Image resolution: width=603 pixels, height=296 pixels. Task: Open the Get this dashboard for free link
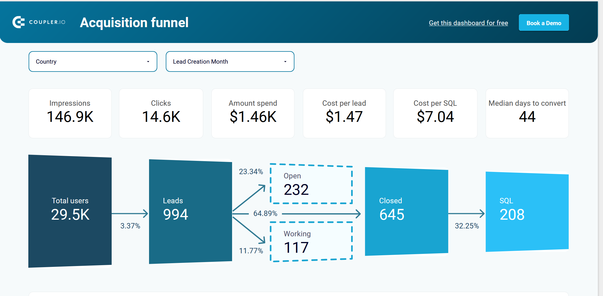point(468,23)
